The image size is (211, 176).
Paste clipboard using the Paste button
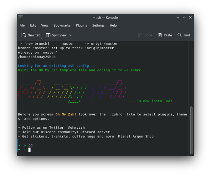click(x=165, y=35)
